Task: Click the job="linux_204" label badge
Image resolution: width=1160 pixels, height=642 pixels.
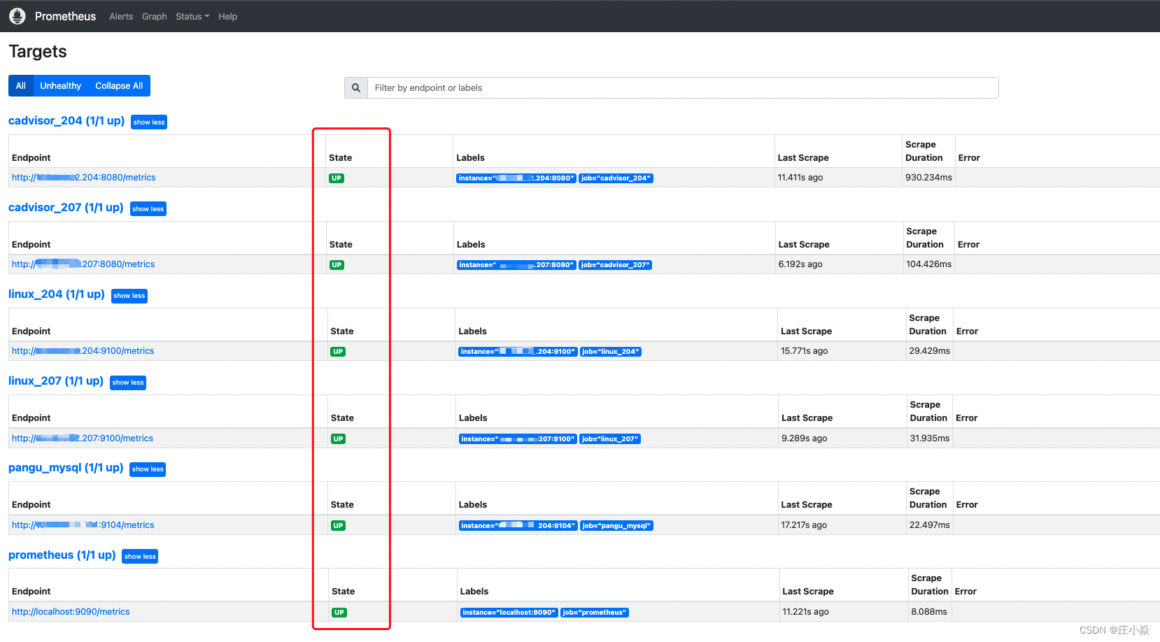Action: pos(611,352)
